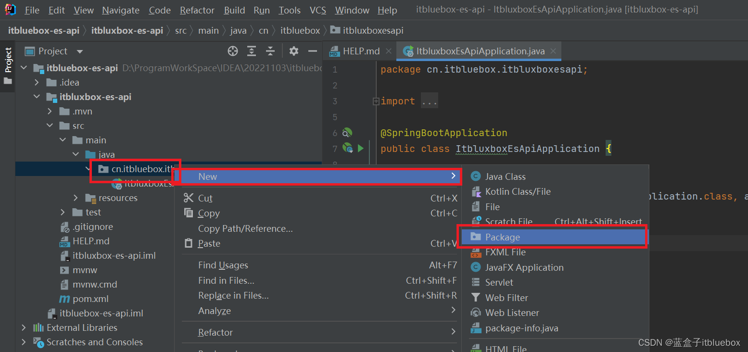This screenshot has width=748, height=352.
Task: Click the Spring run gutter icon on line 7
Action: (347, 148)
